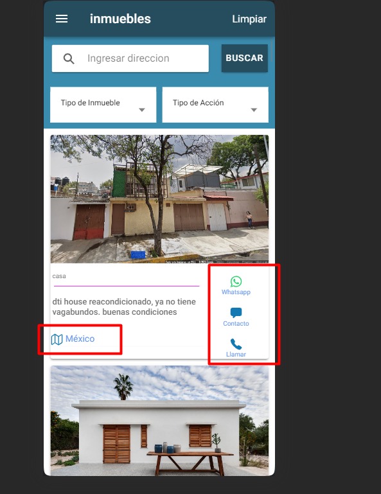Screen dimensions: 381x494
Task: Open the white house listing photo
Action: click(159, 421)
